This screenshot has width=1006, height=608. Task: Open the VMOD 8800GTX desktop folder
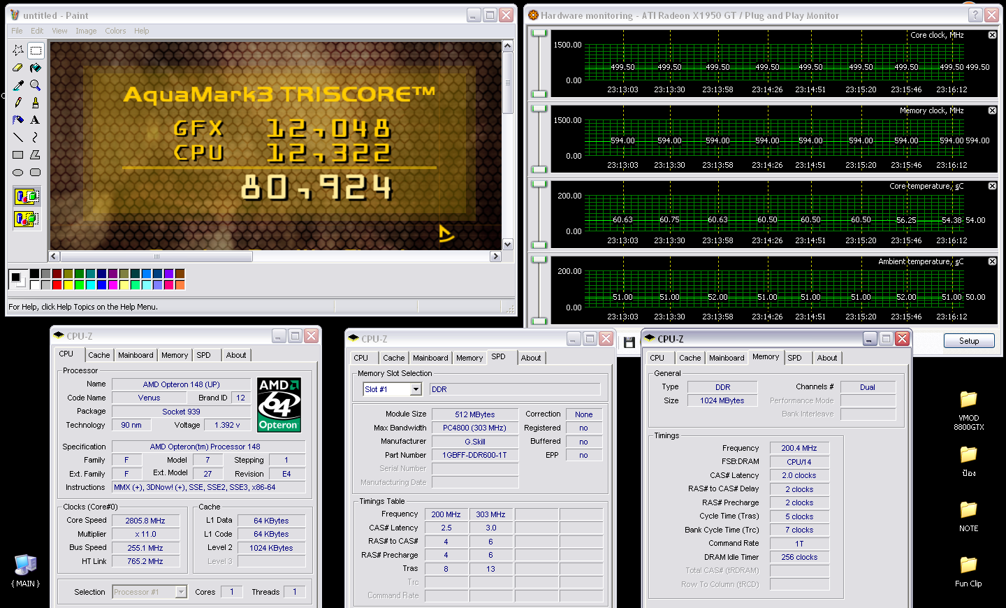click(968, 410)
